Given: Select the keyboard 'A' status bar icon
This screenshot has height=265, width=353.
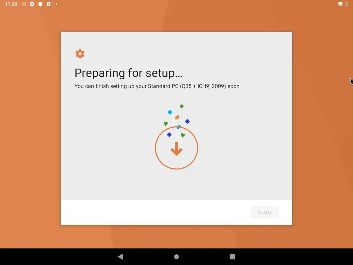Looking at the screenshot, I should [x=49, y=4].
